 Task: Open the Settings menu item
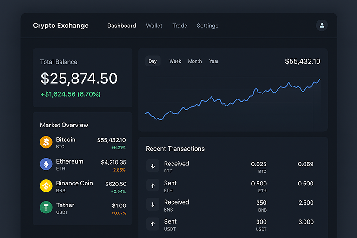pos(207,26)
